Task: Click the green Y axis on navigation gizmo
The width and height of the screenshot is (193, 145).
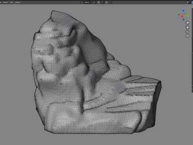Action: (188, 15)
